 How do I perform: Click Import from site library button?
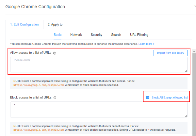click(171, 53)
